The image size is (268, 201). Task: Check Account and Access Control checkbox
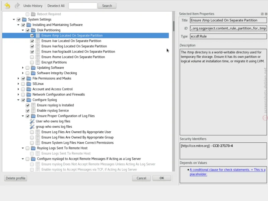(x=23, y=89)
